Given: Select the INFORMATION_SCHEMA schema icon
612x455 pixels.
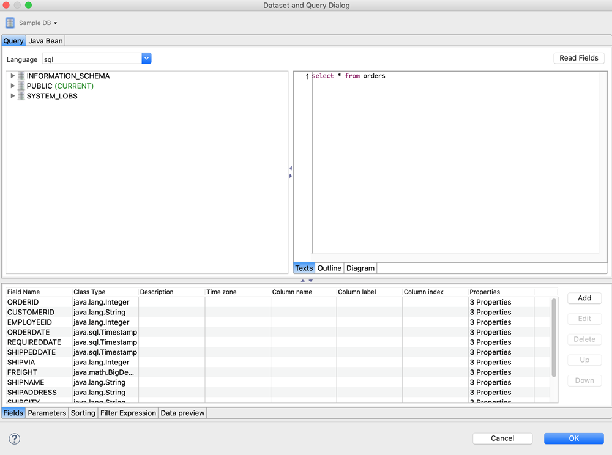Looking at the screenshot, I should (x=21, y=76).
